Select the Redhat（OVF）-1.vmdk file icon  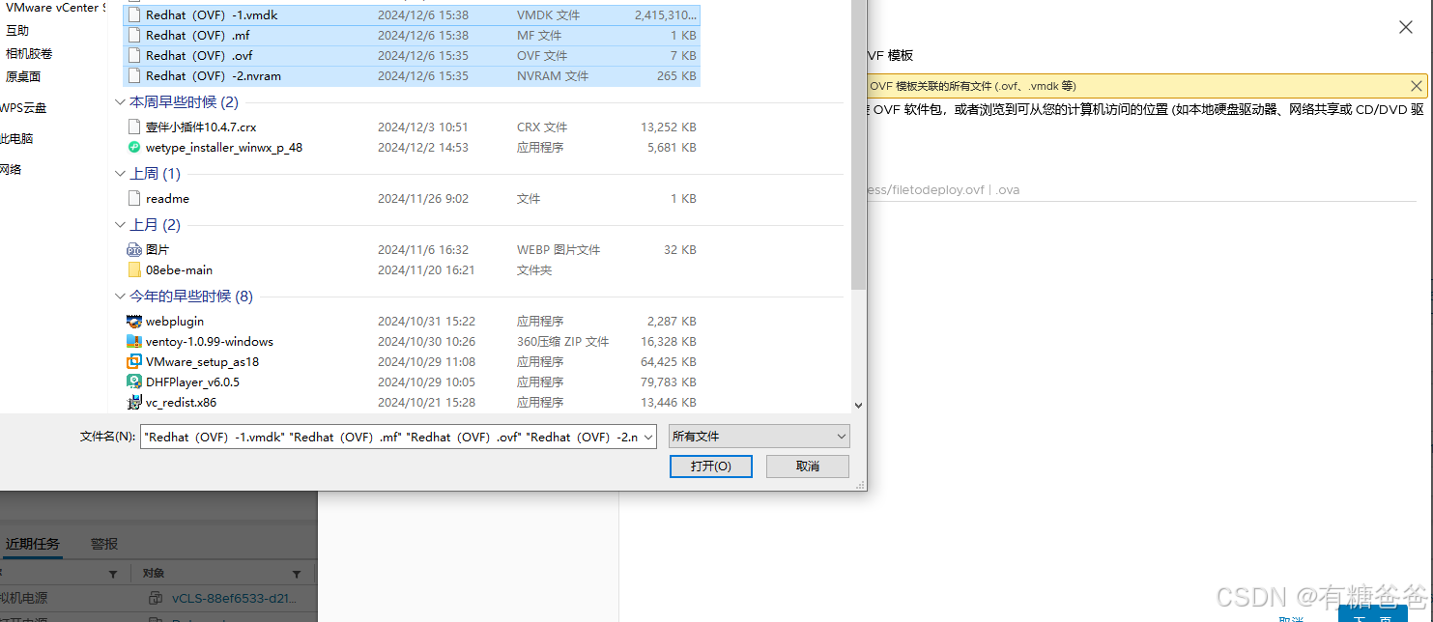[134, 15]
